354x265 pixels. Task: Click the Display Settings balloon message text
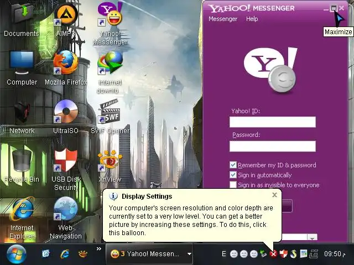point(191,220)
